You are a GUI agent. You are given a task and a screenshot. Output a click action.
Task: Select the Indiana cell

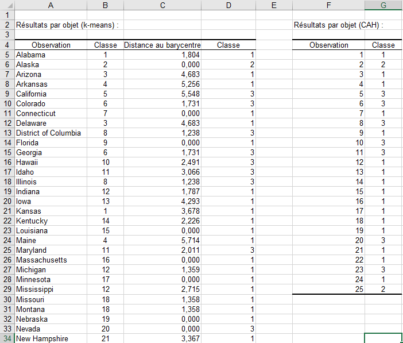(x=51, y=192)
